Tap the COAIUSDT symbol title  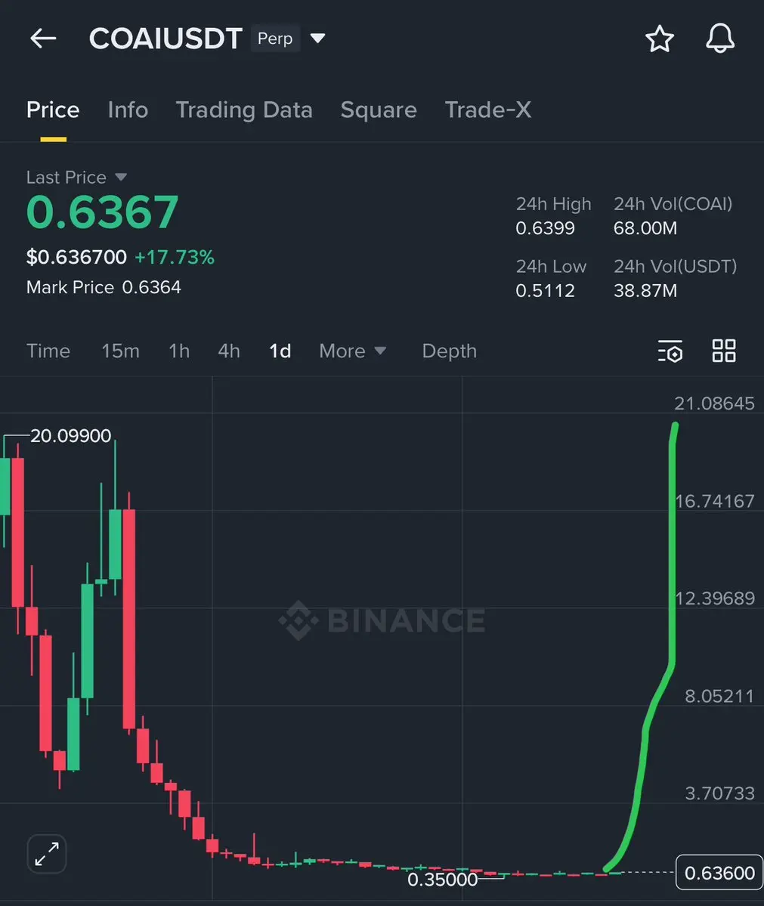[165, 39]
